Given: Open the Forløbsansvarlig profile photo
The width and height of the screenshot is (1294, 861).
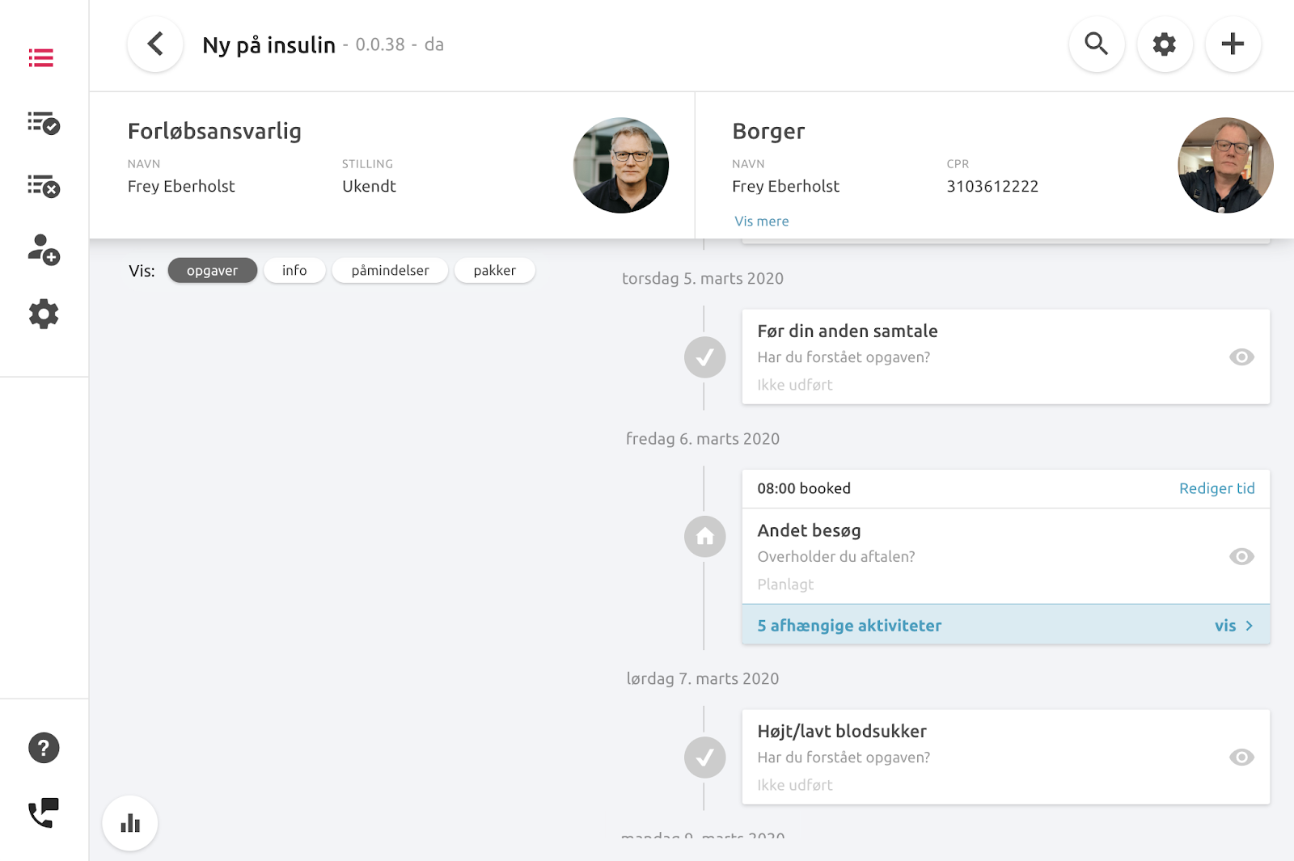Looking at the screenshot, I should (621, 166).
